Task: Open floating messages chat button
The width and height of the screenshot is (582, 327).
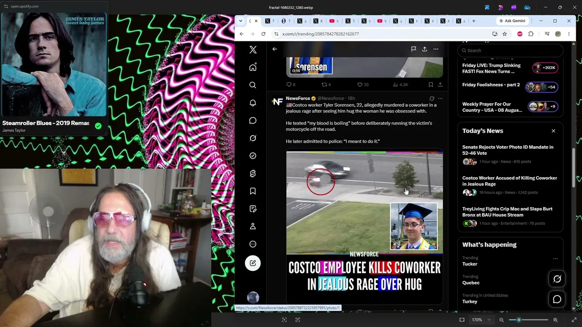Action: 557,299
